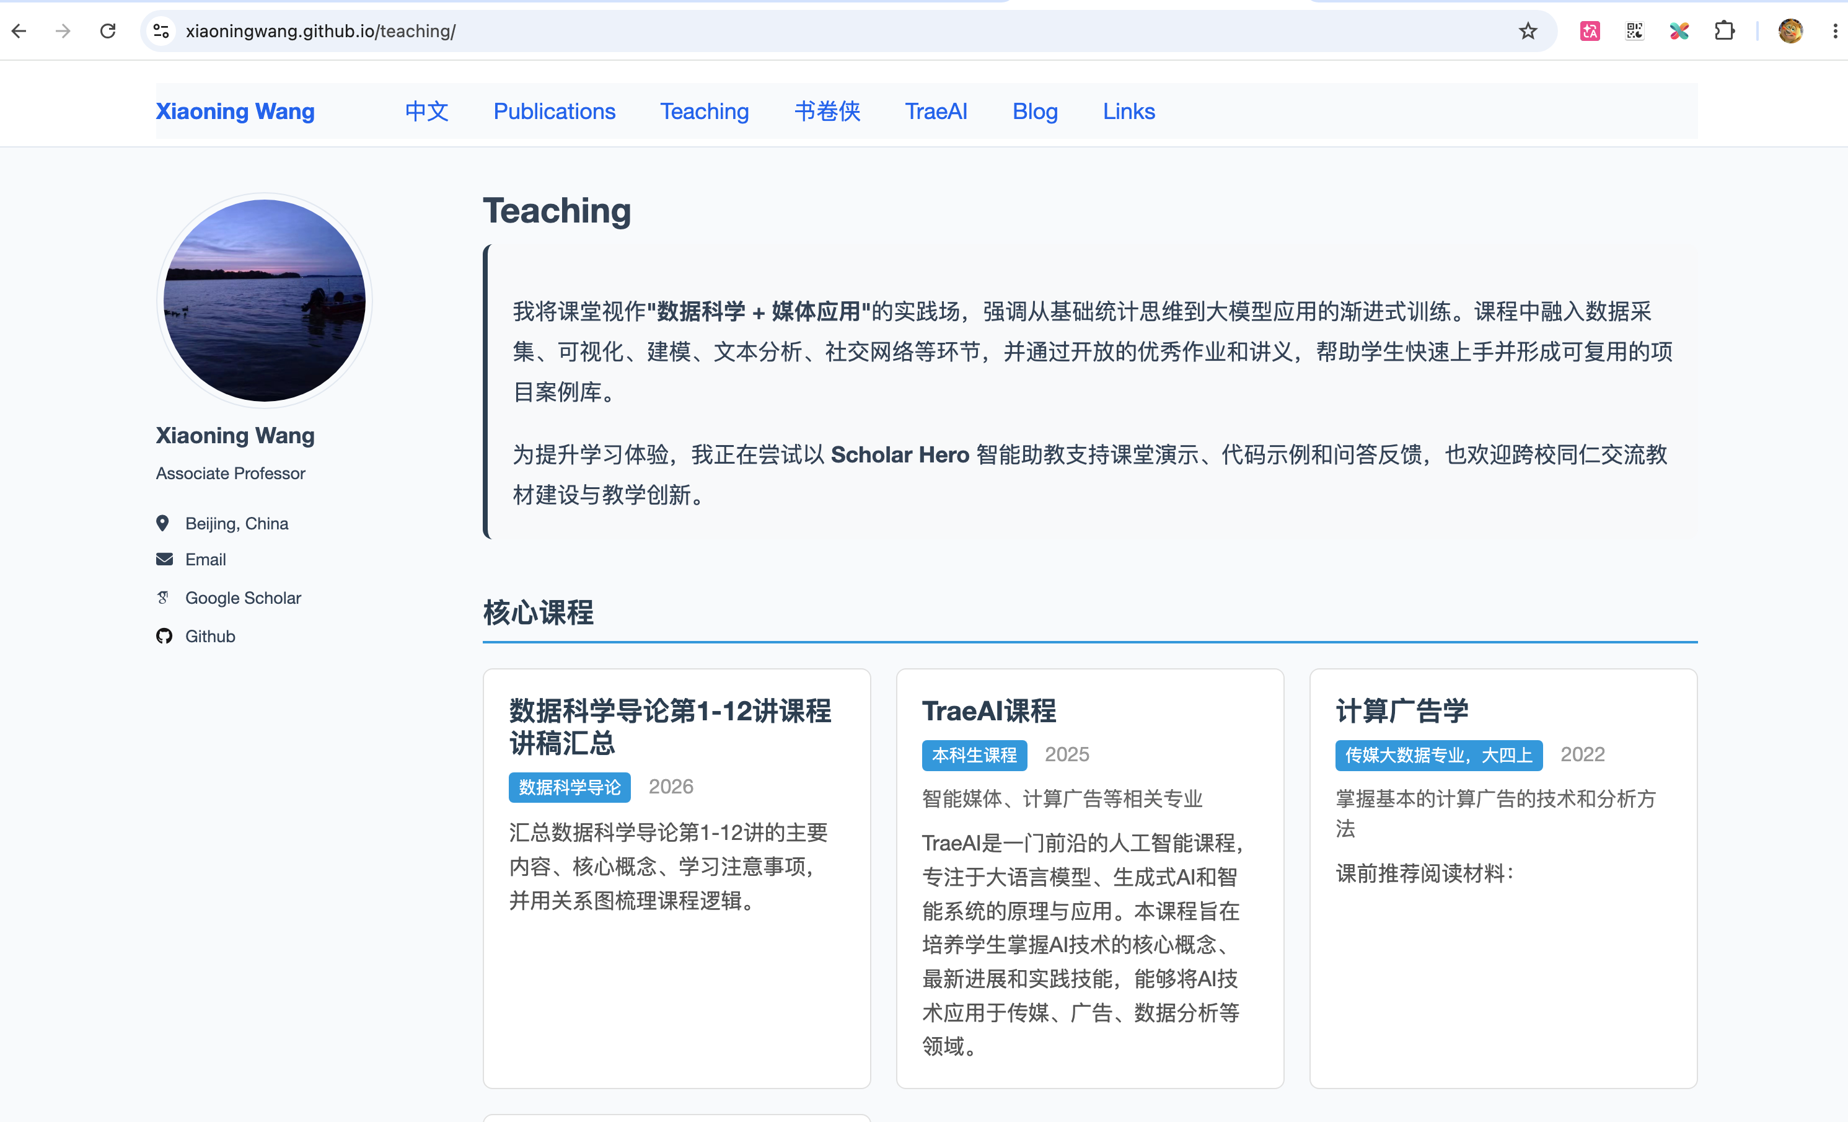Click 课前推荐阅读材料 text
The width and height of the screenshot is (1848, 1122).
(1424, 873)
